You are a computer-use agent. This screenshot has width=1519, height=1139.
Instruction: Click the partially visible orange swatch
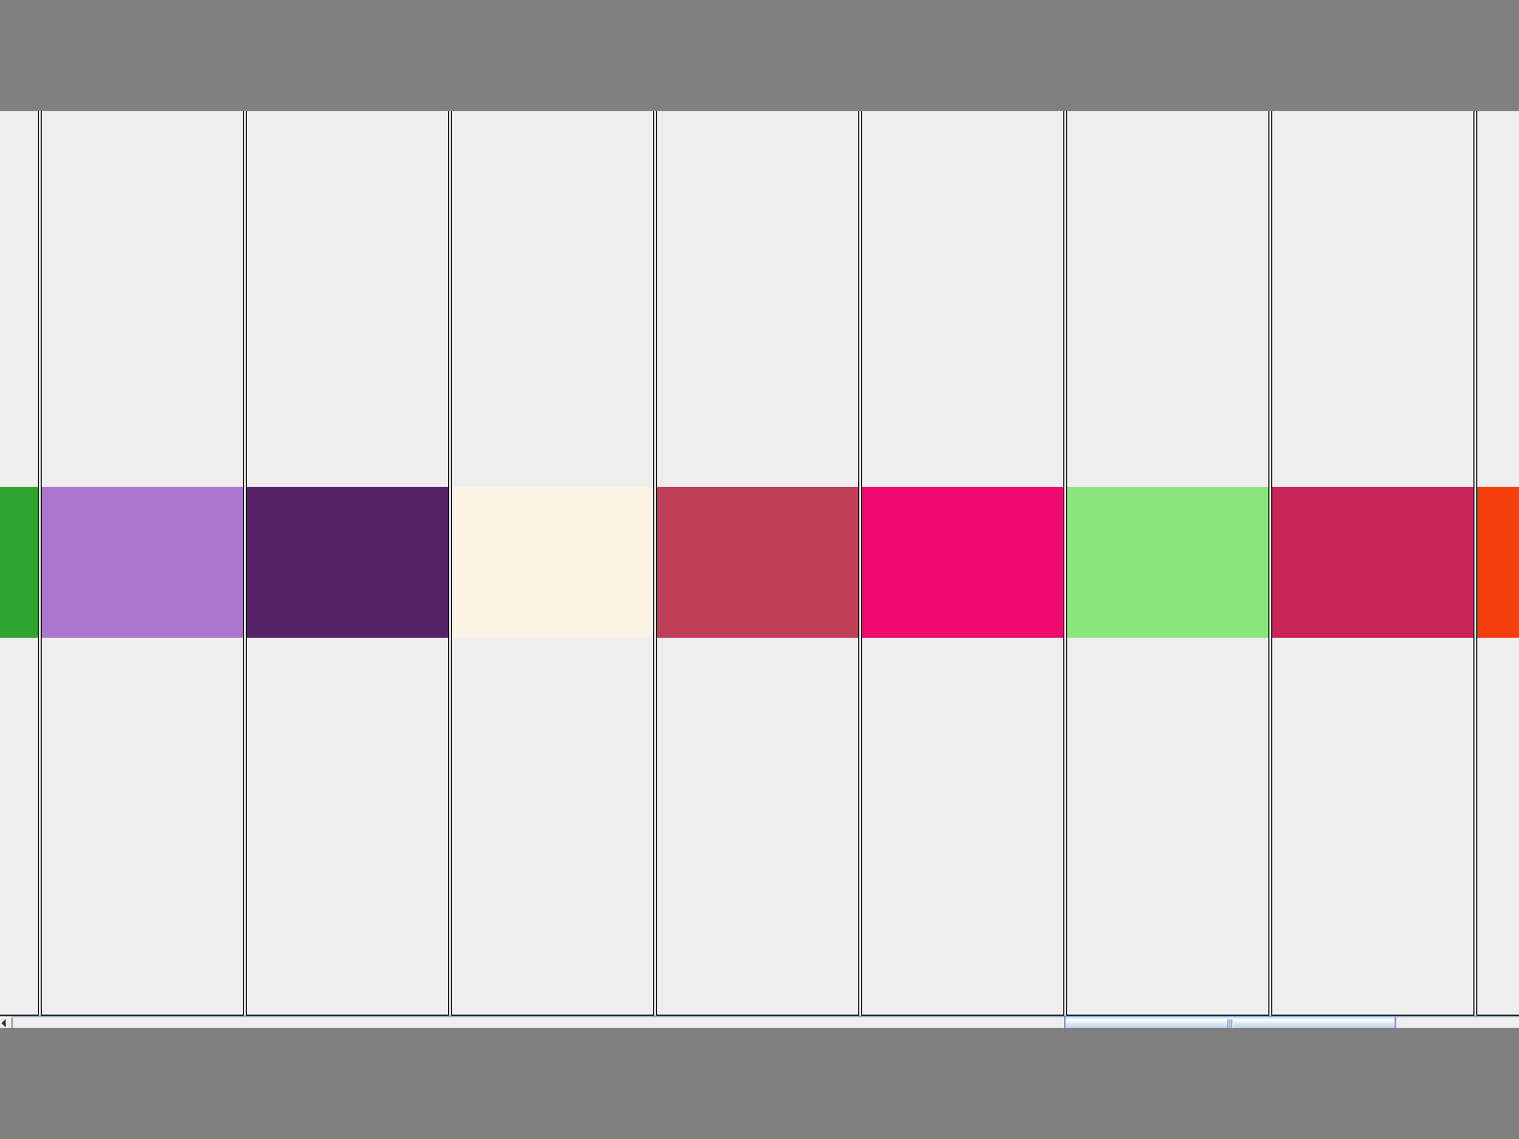click(x=1498, y=562)
